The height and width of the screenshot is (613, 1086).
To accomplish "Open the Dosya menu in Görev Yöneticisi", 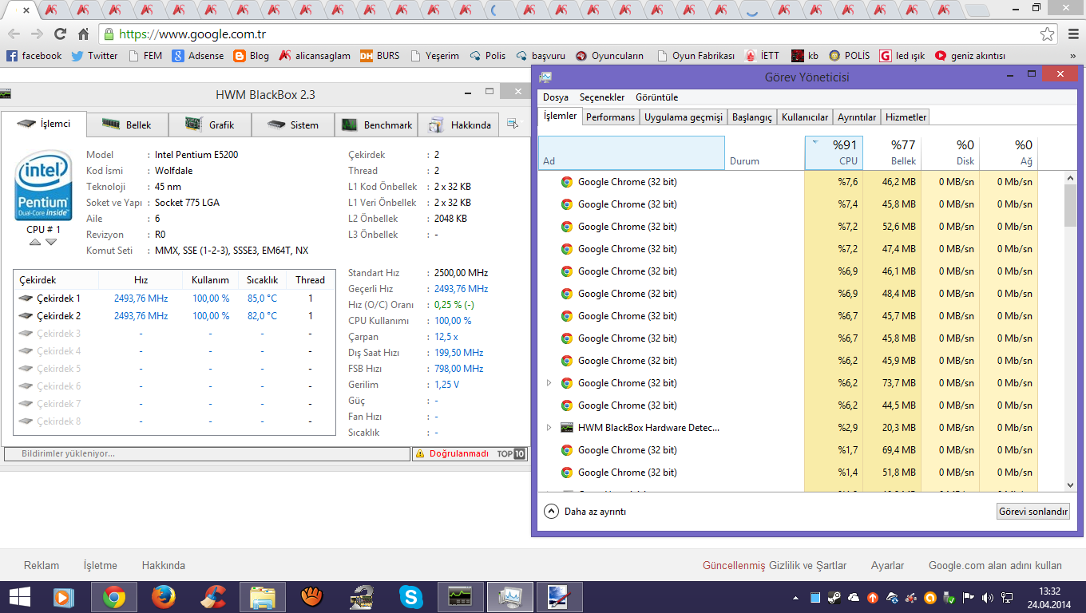I will [556, 97].
